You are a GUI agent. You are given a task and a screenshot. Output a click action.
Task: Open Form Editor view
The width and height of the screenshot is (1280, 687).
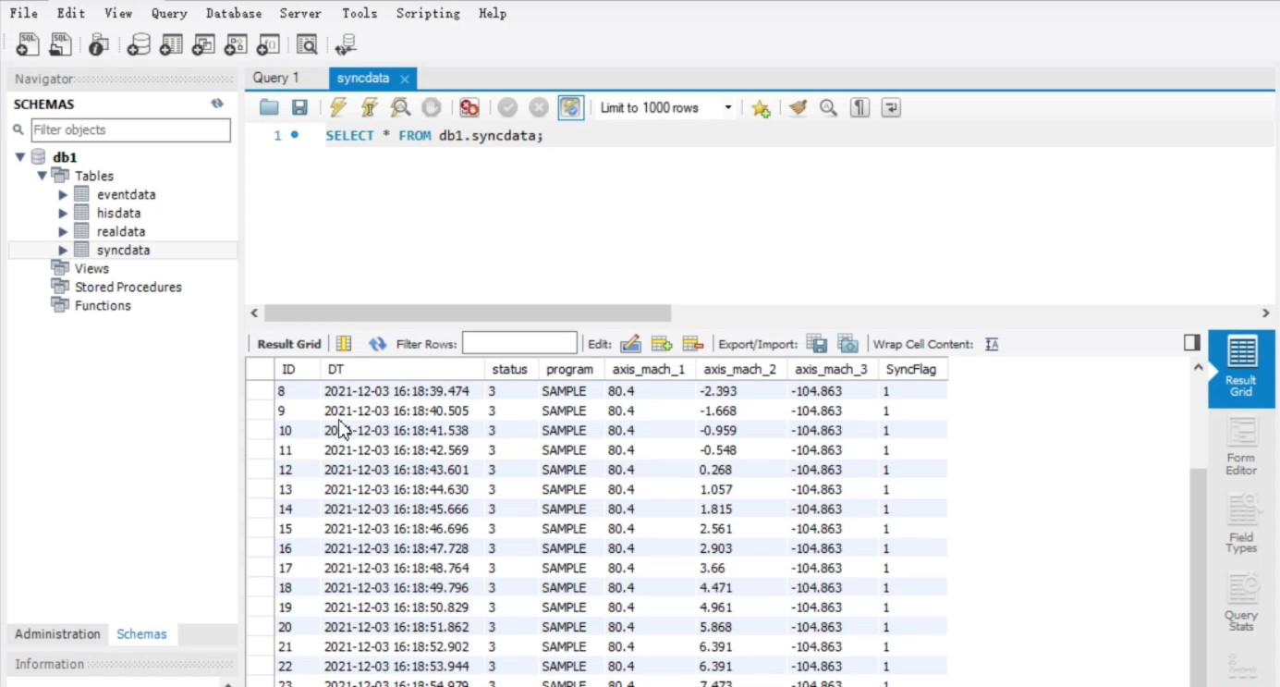pos(1241,446)
